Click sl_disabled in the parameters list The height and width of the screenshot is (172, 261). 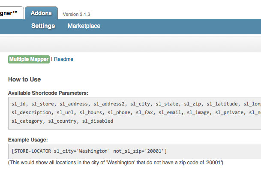click(98, 121)
